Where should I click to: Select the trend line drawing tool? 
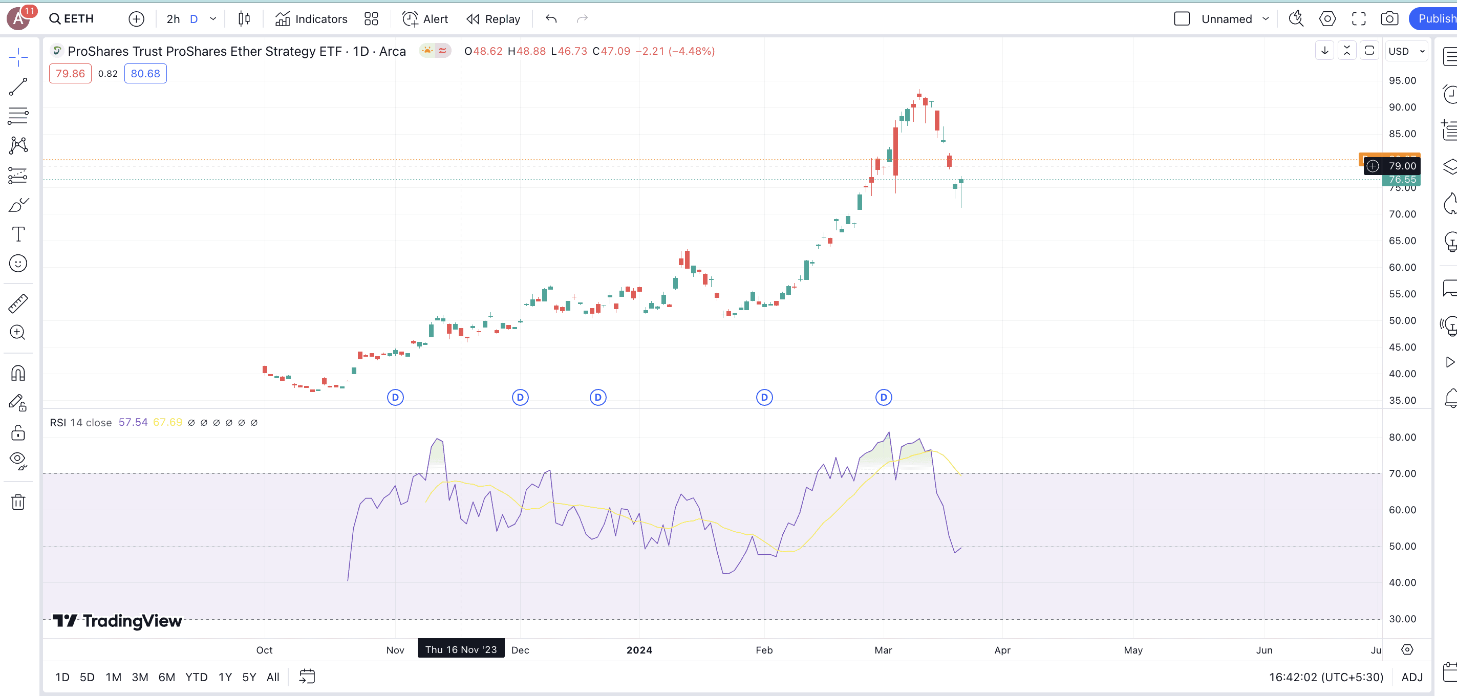click(x=18, y=86)
